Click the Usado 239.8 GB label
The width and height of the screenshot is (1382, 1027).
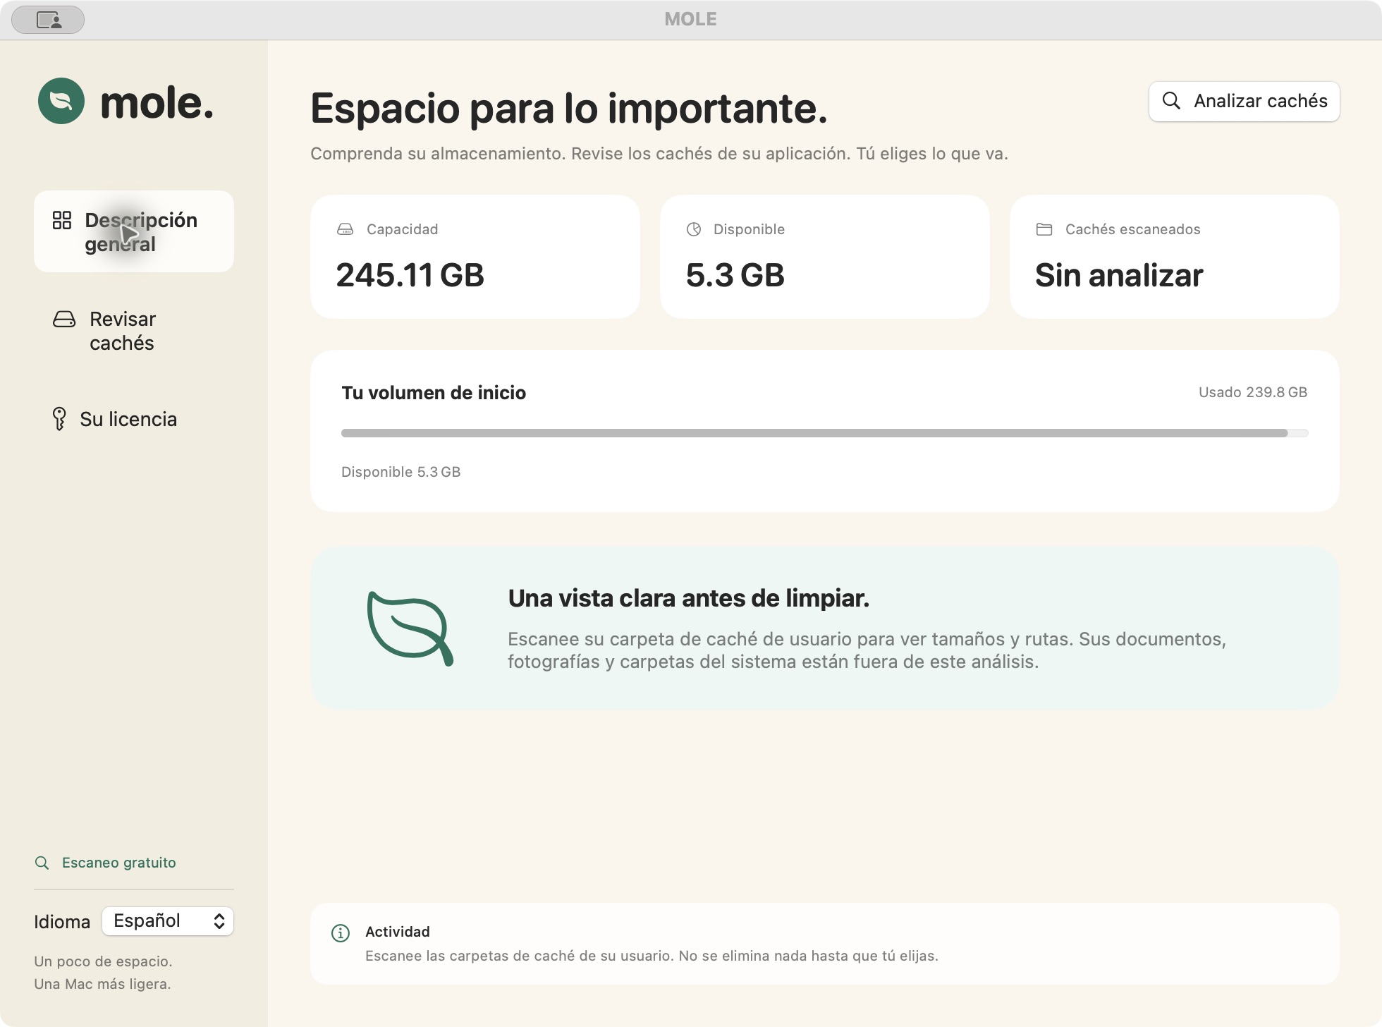pyautogui.click(x=1253, y=392)
